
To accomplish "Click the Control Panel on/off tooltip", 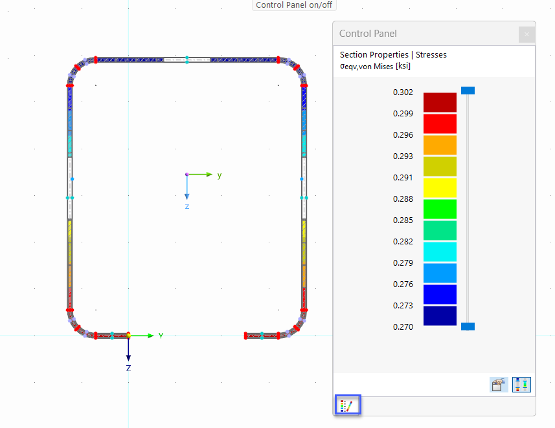I will [x=294, y=5].
